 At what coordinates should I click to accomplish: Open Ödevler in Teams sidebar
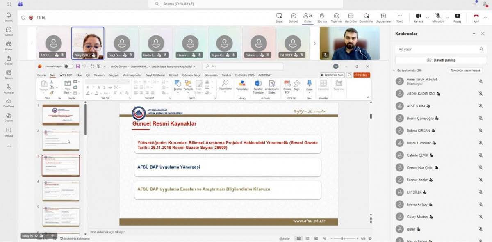click(9, 60)
